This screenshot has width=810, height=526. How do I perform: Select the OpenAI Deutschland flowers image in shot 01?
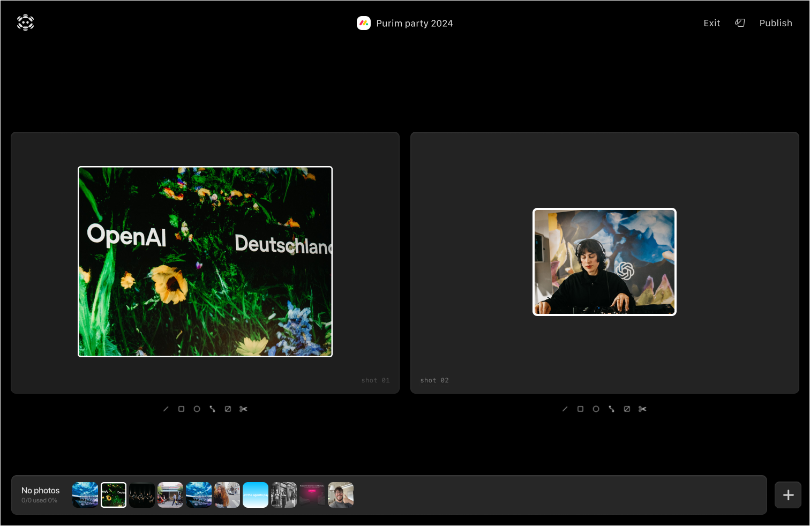coord(205,262)
